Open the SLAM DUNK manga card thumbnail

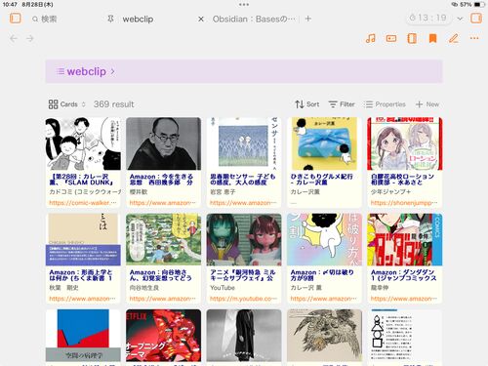point(83,143)
